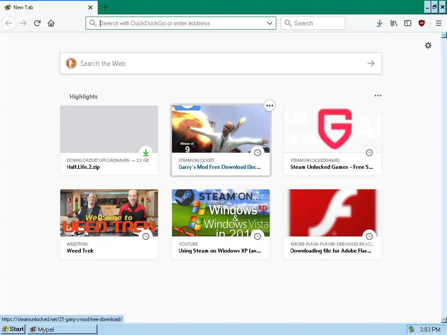
Task: Go back with the back arrow button
Action: [x=9, y=23]
